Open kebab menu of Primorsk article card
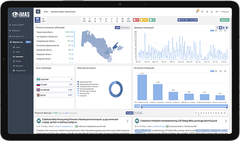The image size is (240, 141). 128,121
